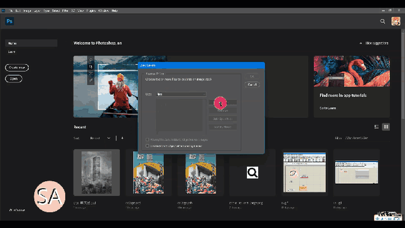Click Browse button in Load Layers dialog

223,103
